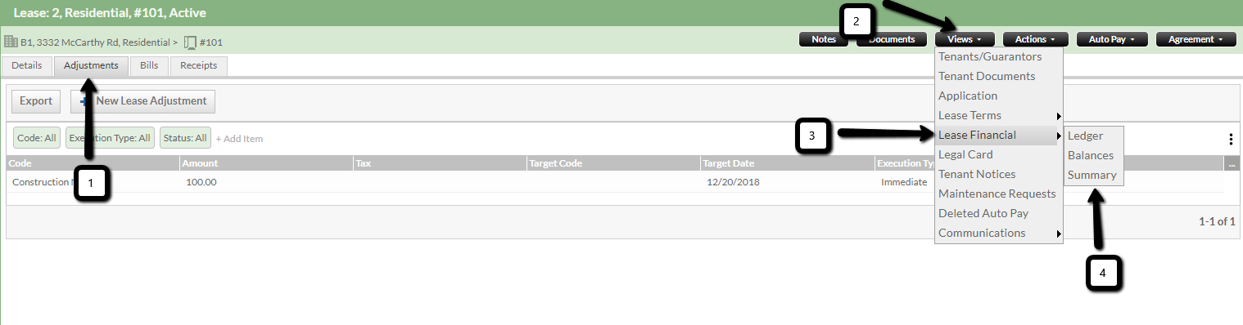Click the Add Item filter field
This screenshot has height=325, width=1243.
pos(239,139)
